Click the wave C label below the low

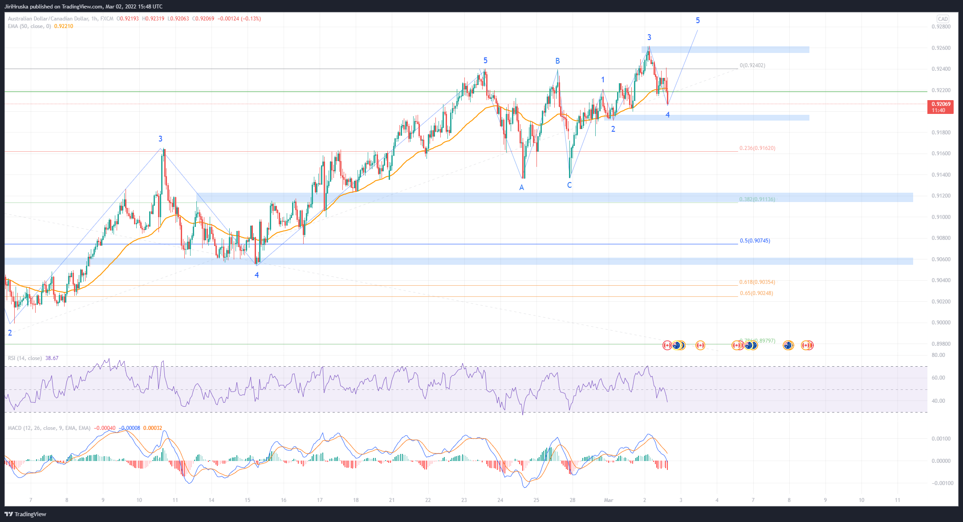pos(569,185)
